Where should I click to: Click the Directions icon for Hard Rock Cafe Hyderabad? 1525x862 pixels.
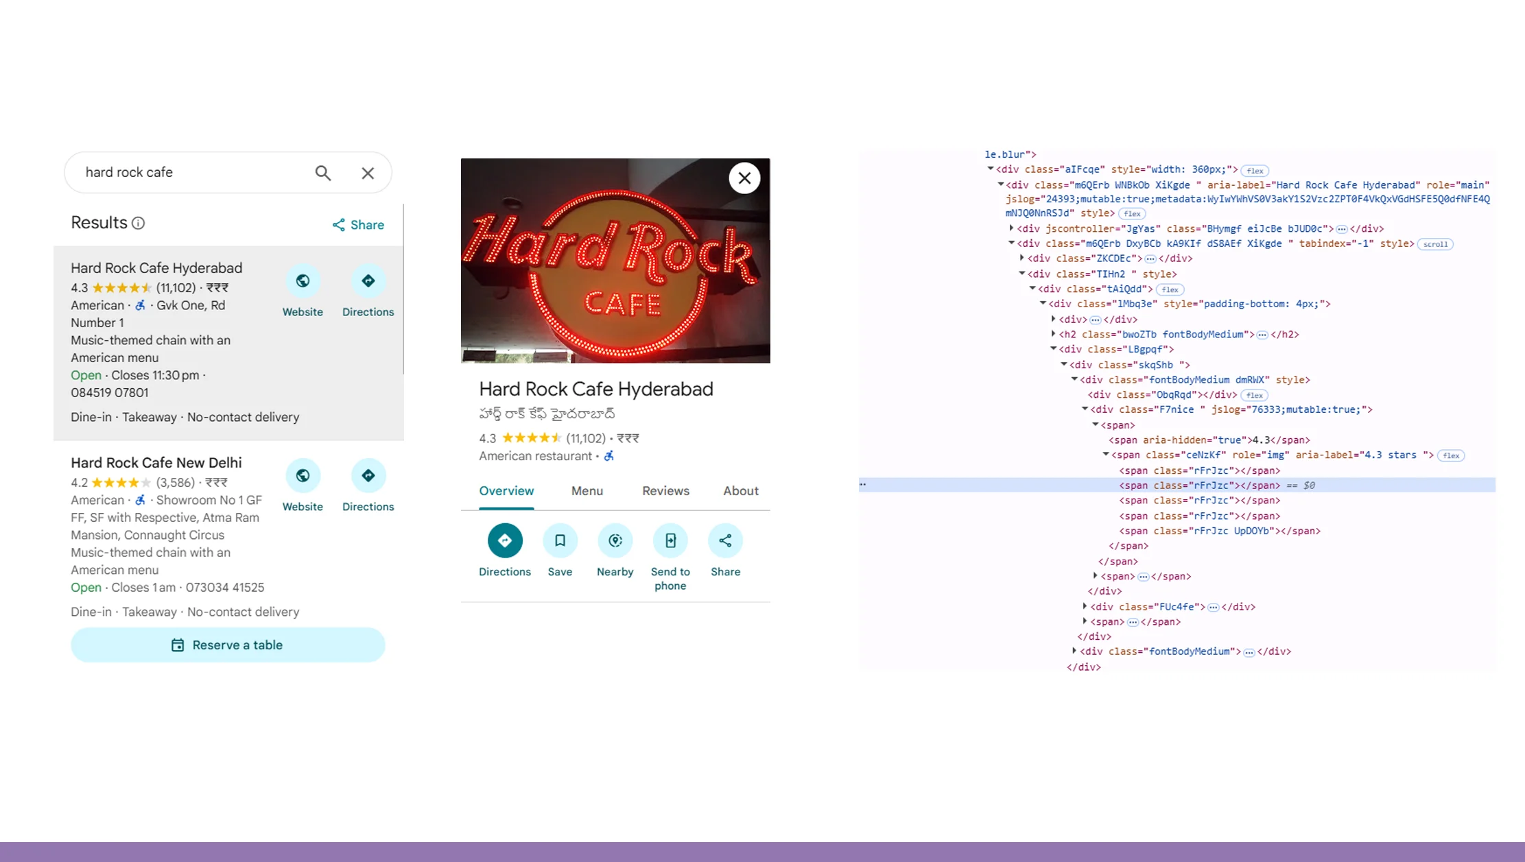(368, 280)
